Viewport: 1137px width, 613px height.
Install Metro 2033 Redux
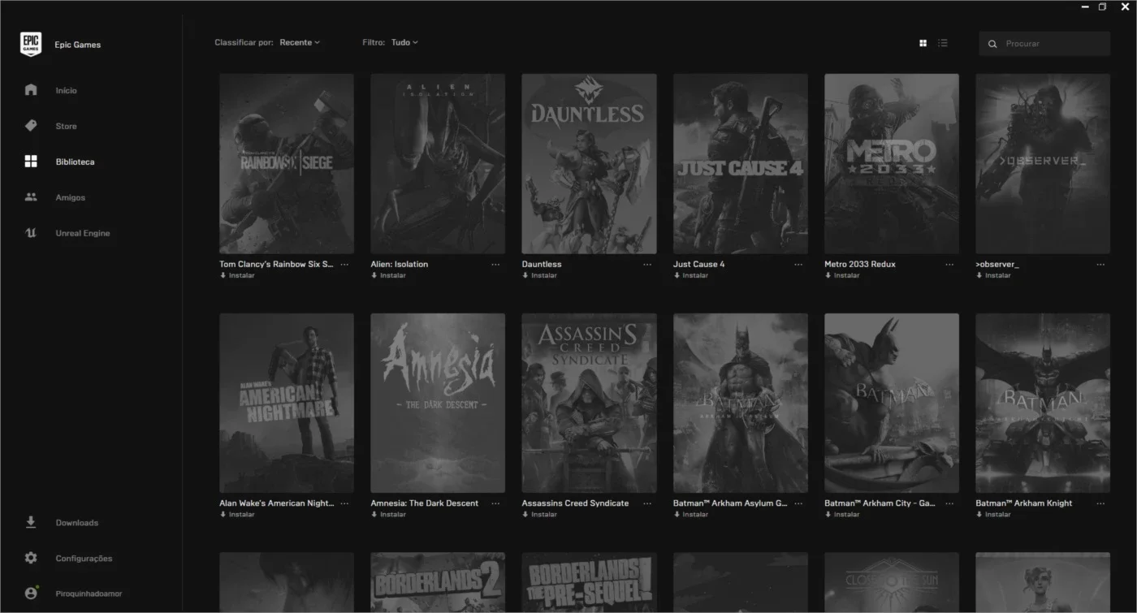click(x=841, y=275)
